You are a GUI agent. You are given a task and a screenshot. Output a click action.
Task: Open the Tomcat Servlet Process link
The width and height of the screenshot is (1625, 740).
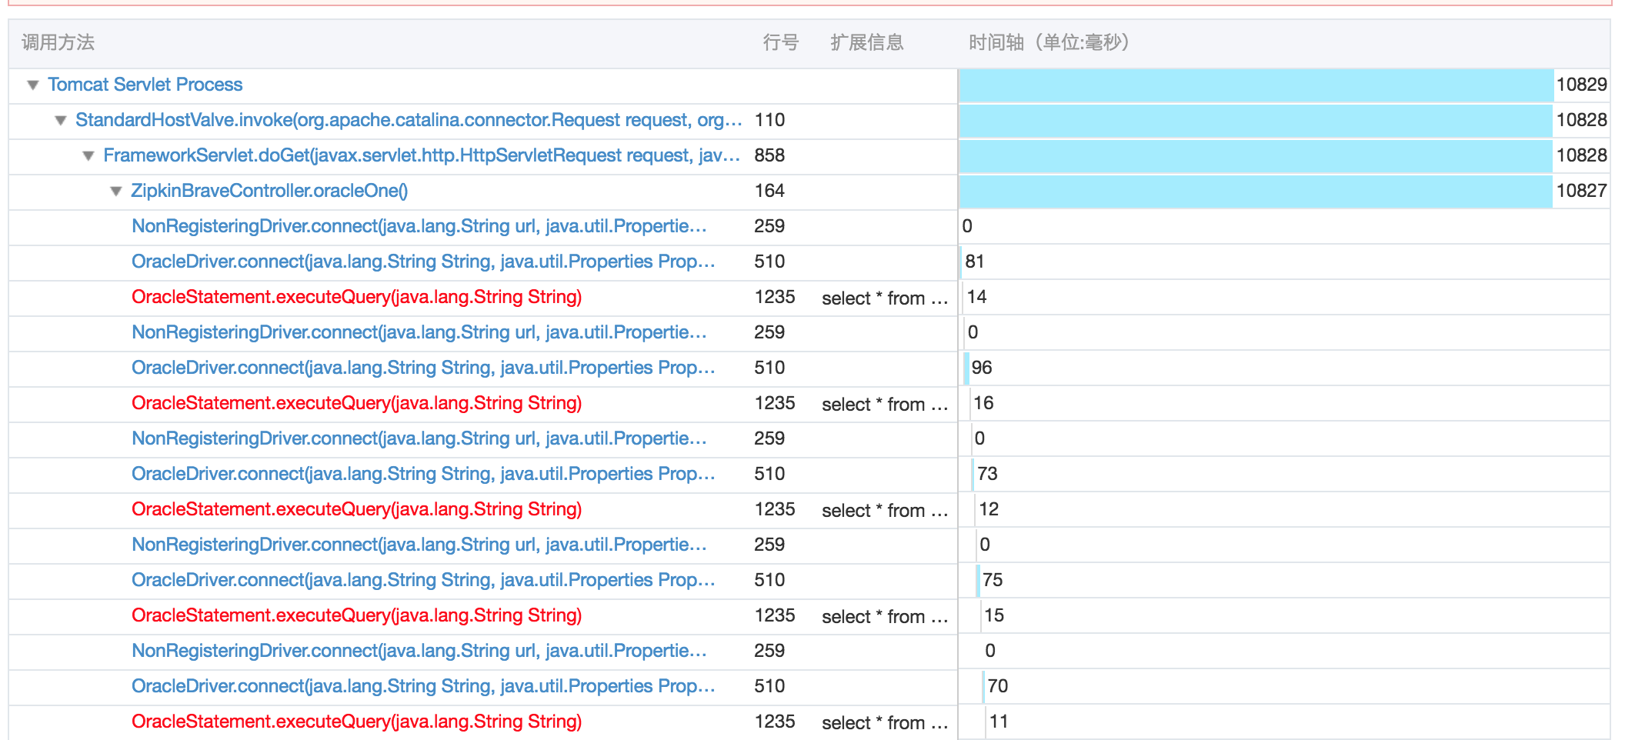145,85
